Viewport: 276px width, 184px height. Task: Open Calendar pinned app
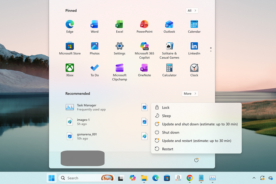(194, 26)
